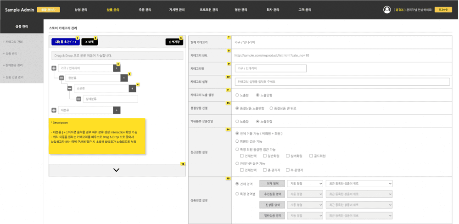This screenshot has width=459, height=224.
Task: Open 자동 정렬 dropdown for 전체 영역
Action: click(307, 183)
